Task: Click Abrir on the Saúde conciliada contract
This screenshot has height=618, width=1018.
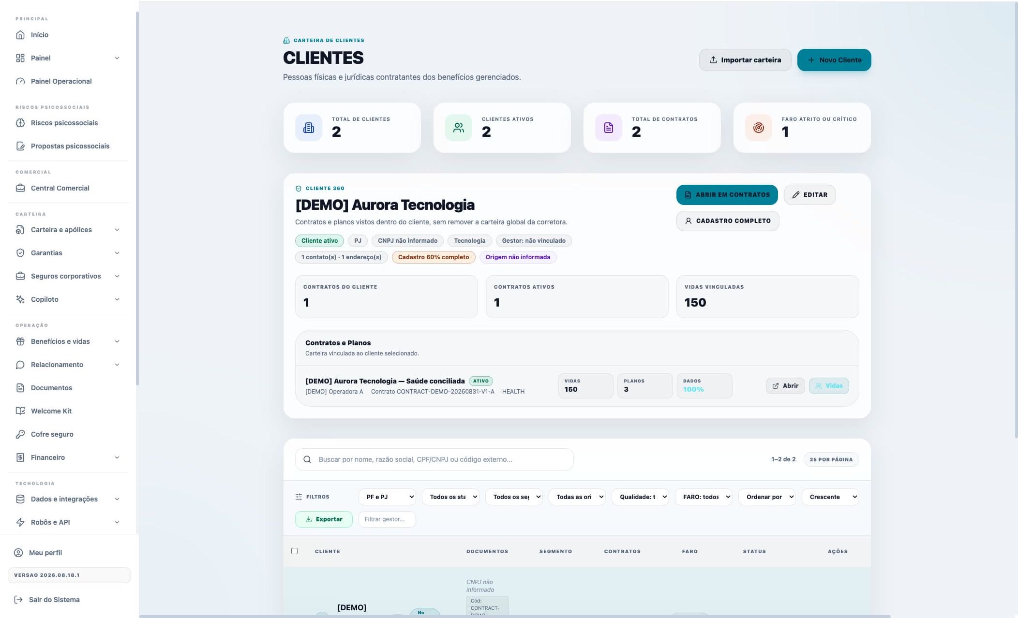Action: [x=785, y=386]
